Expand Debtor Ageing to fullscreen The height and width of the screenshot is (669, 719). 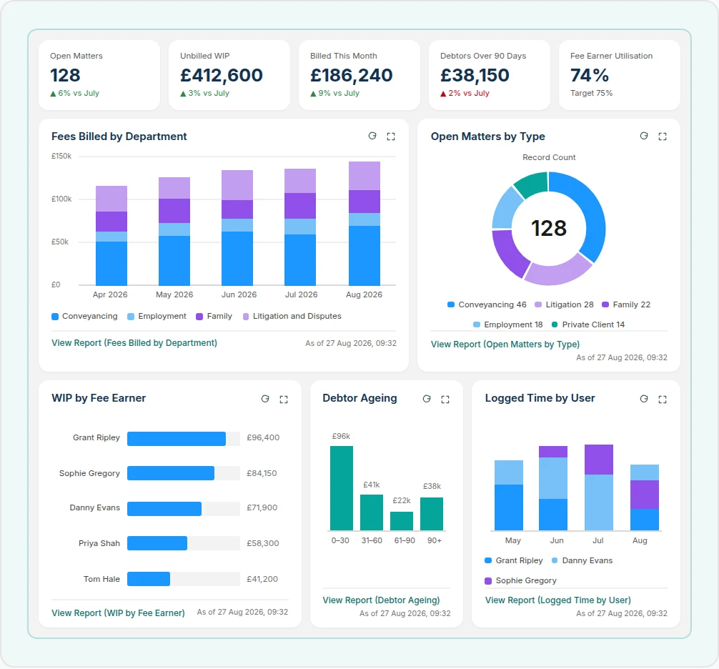pyautogui.click(x=445, y=400)
